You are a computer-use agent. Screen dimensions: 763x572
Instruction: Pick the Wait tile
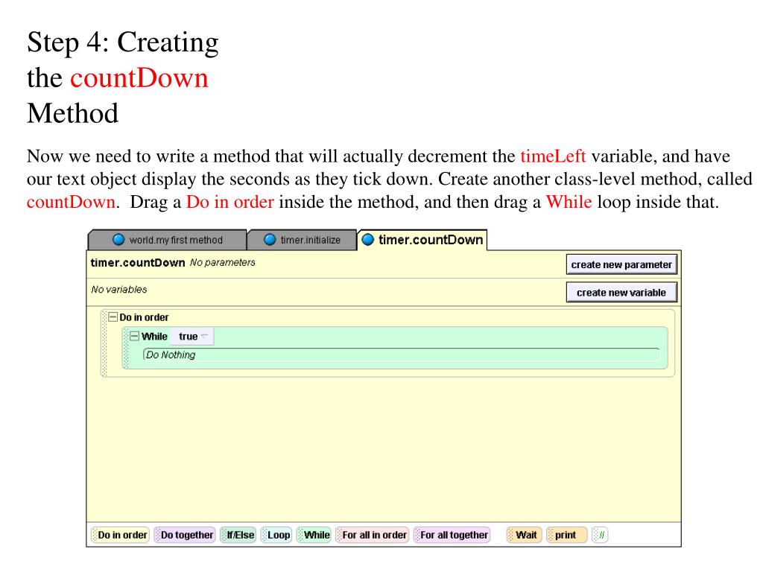pyautogui.click(x=524, y=535)
